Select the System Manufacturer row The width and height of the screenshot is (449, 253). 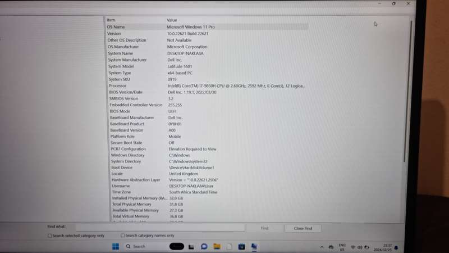click(x=208, y=60)
